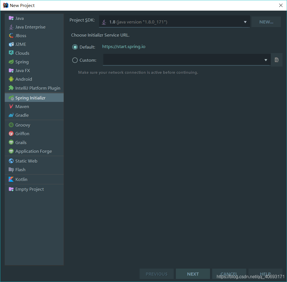Click the Clouds speech bubble icon

(11, 53)
